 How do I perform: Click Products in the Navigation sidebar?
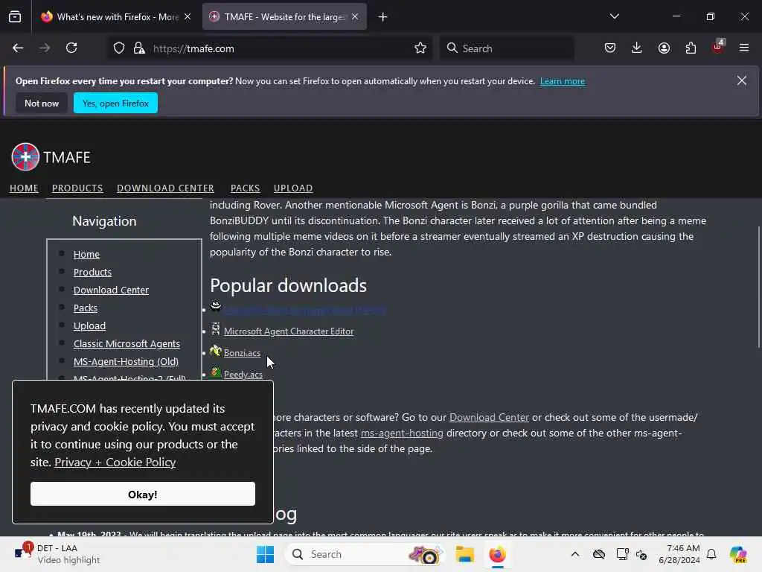tap(92, 273)
